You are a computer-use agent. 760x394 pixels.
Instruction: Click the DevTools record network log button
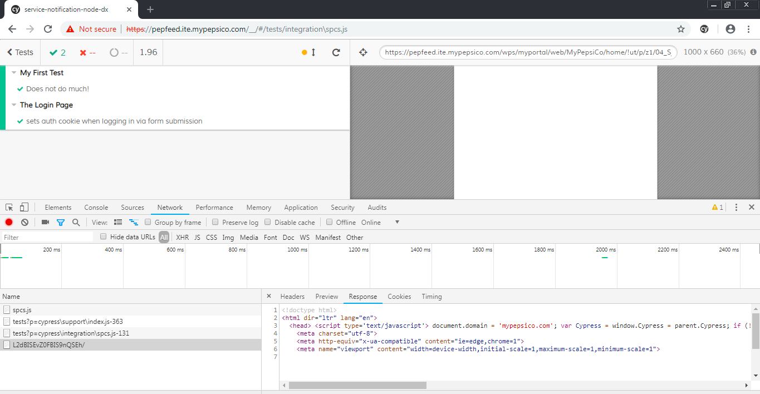[9, 222]
